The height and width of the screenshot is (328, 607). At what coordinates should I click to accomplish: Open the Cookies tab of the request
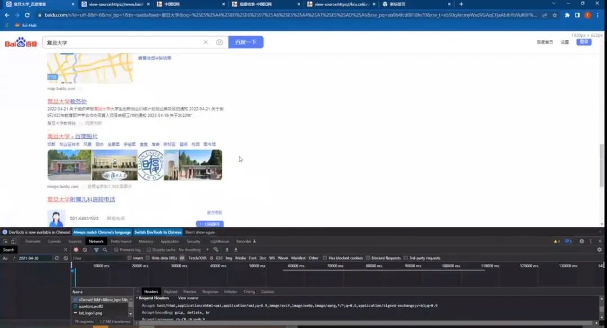268,291
